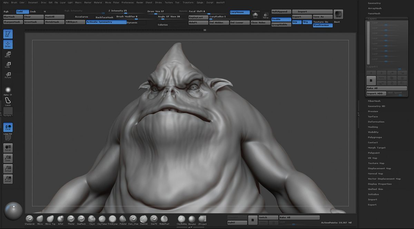Click the material sphere preview
Viewport: 414px width, 229px height.
tap(13, 211)
